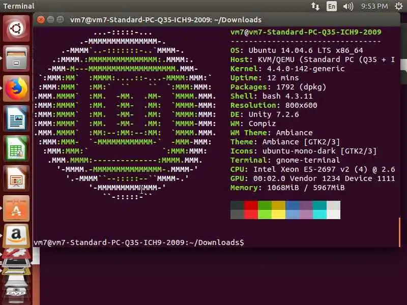The width and height of the screenshot is (407, 305).
Task: Click the red color block
Action: (251, 210)
